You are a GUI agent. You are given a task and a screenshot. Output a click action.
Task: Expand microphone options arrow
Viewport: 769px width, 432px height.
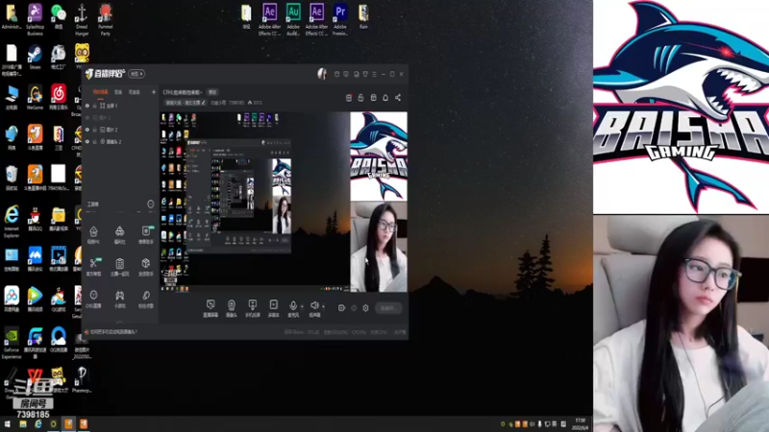point(302,306)
